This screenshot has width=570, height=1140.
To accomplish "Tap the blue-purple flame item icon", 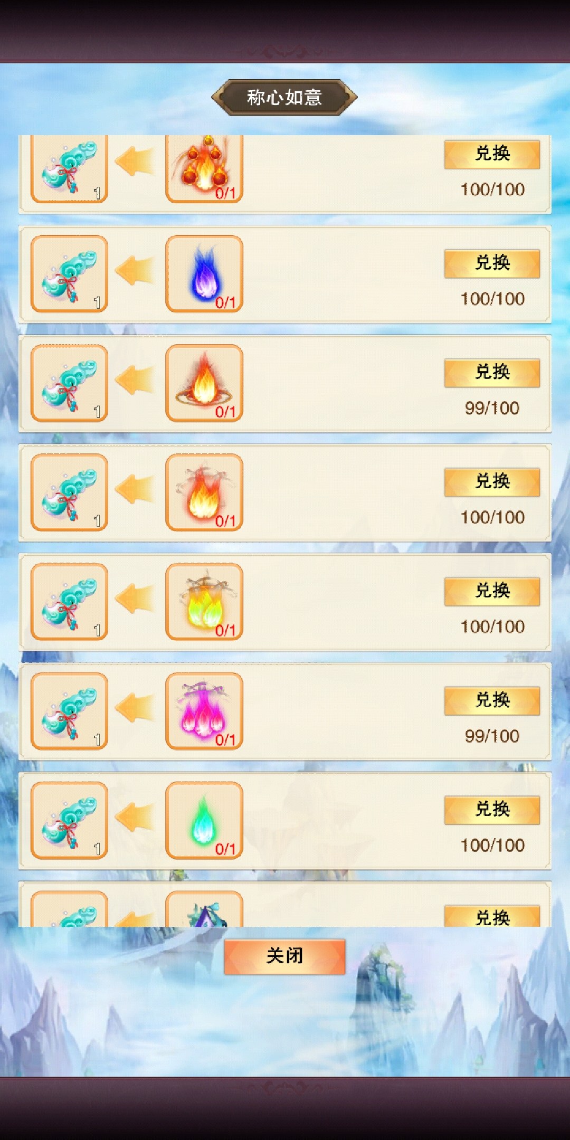I will point(204,274).
